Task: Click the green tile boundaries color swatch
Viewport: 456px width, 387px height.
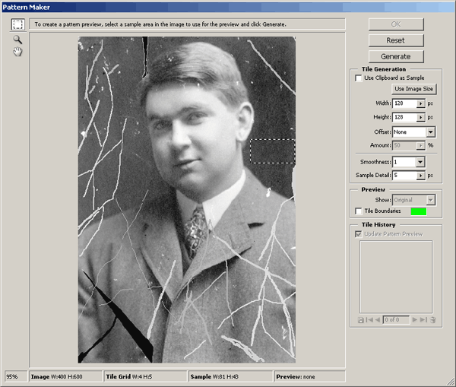Action: (420, 211)
